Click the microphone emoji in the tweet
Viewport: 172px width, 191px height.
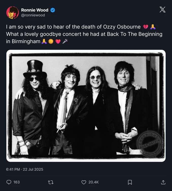coord(65,41)
